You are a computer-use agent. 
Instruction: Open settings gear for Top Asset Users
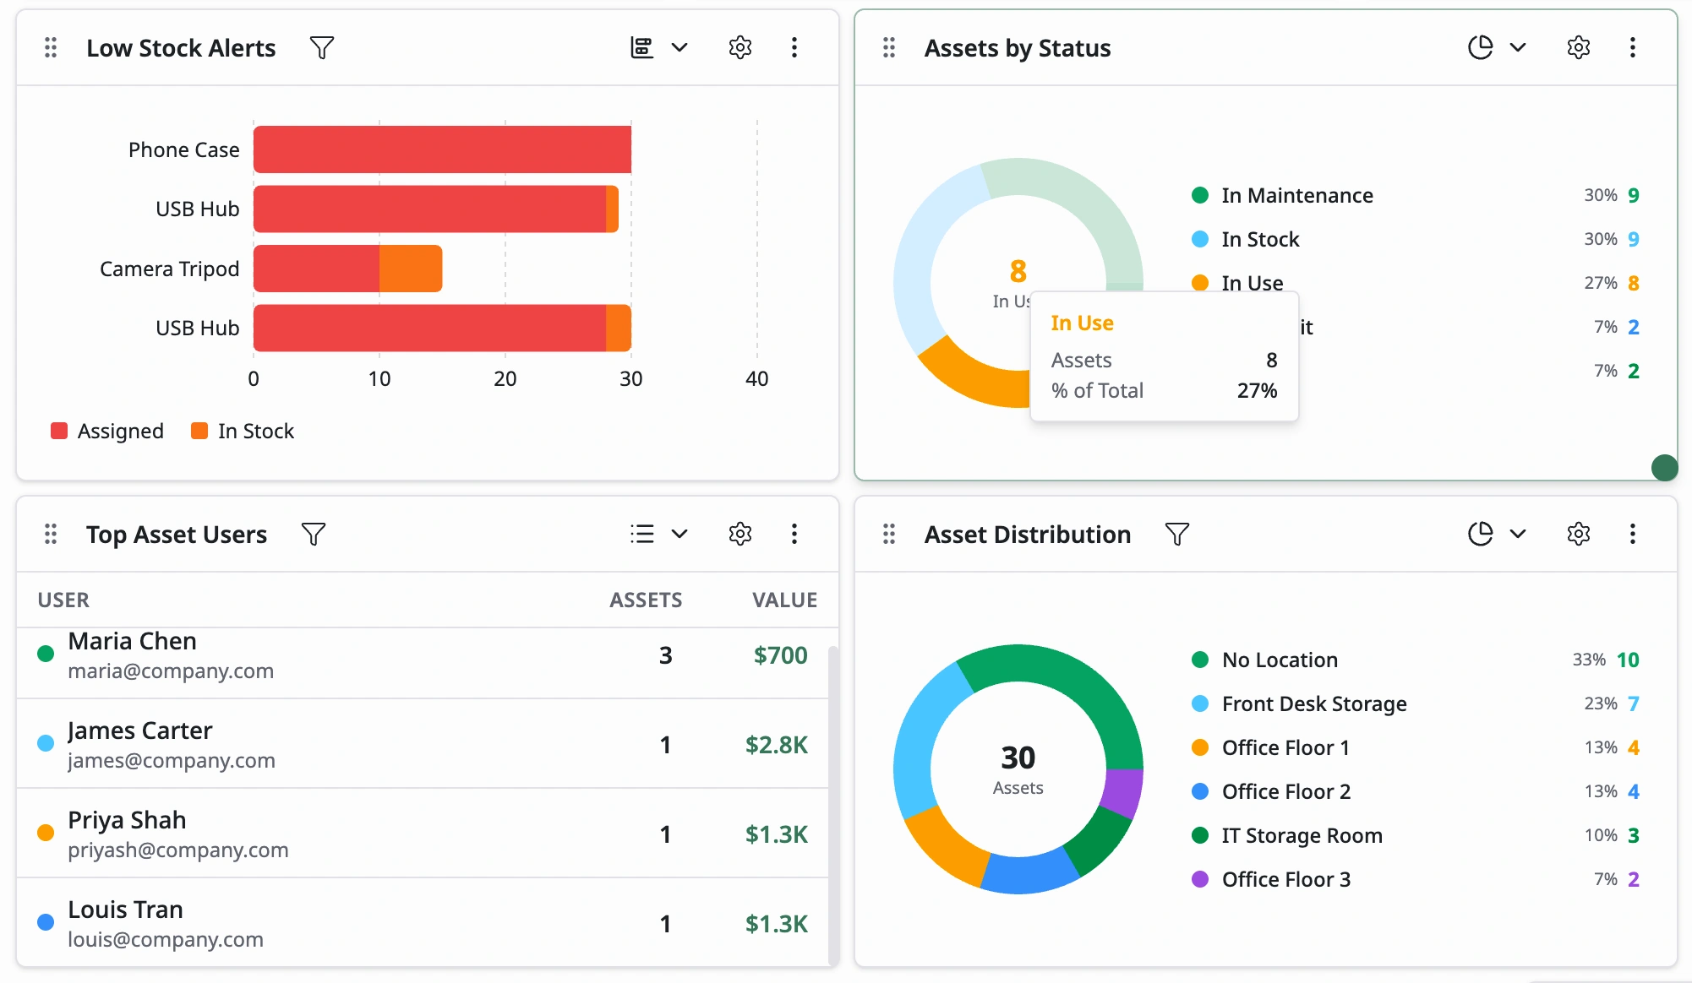pos(740,535)
